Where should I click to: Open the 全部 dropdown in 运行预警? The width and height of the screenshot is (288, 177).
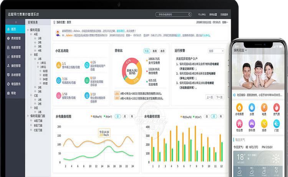tap(216, 51)
